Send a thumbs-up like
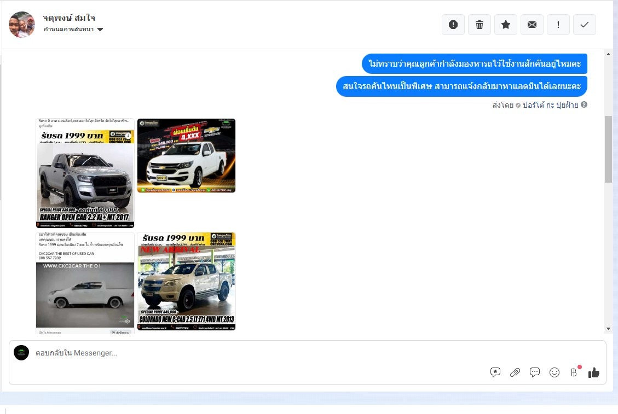The width and height of the screenshot is (618, 414). (x=594, y=372)
